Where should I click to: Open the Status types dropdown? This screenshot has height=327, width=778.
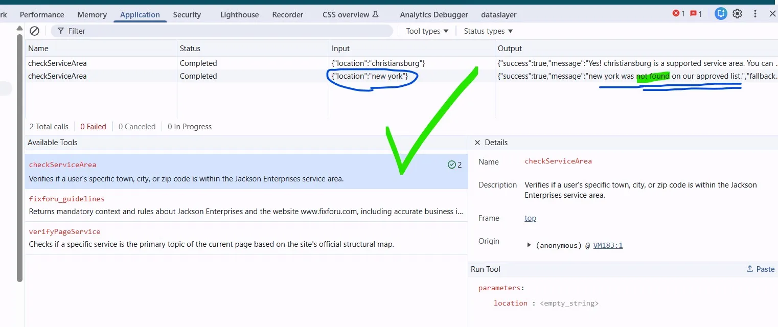(x=488, y=31)
